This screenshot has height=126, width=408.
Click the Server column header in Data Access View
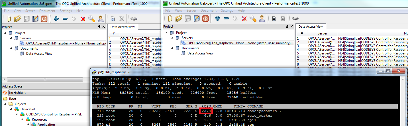click(x=322, y=33)
